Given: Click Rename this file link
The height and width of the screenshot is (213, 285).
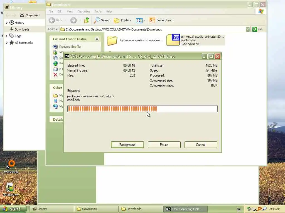Looking at the screenshot, I should [x=70, y=47].
